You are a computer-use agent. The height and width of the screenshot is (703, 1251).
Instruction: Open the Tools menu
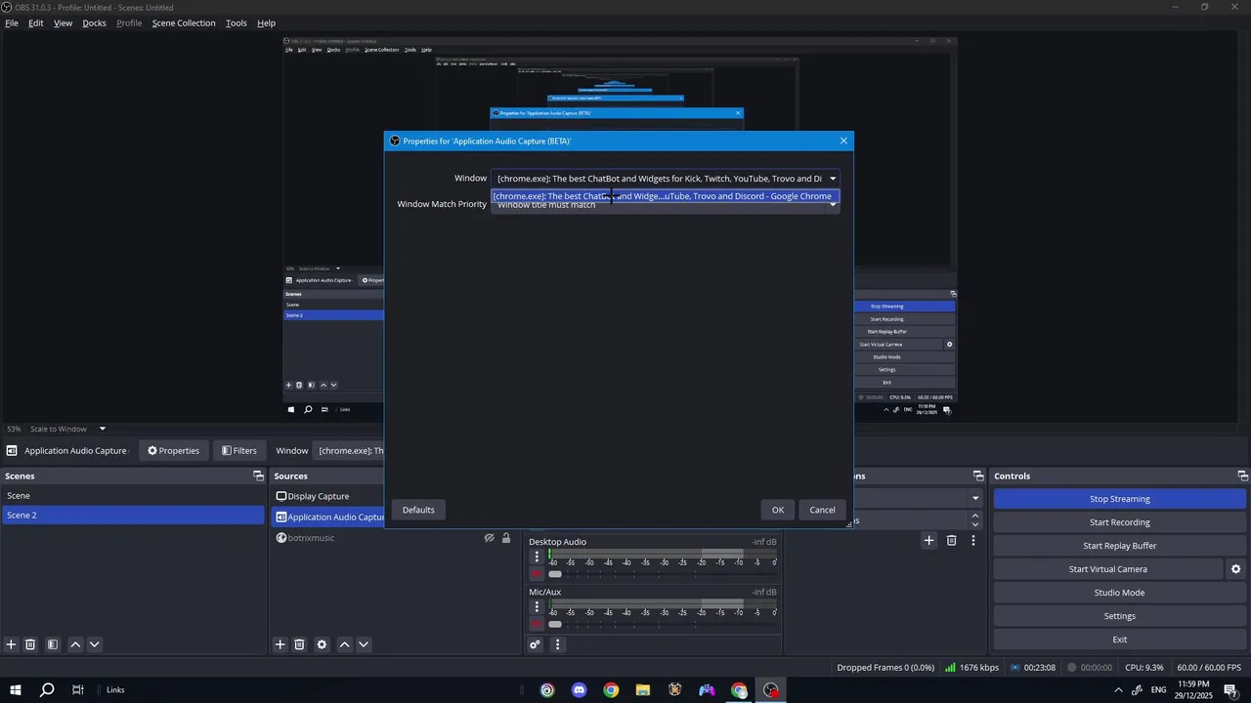tap(237, 22)
